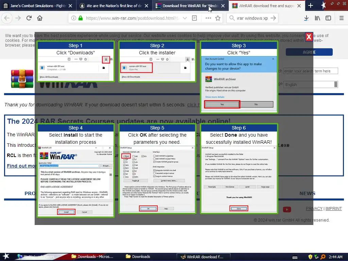Switch to the Downloads folder taskbar button
This screenshot has height=261, width=348.
tap(138, 257)
